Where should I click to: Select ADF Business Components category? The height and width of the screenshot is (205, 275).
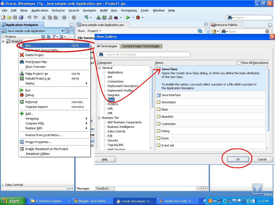(x=124, y=122)
